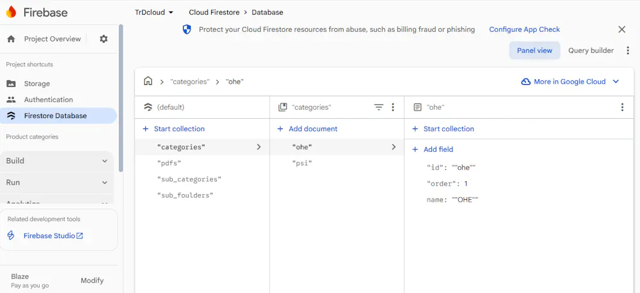Click plus icon of Start collection under ohe

point(415,129)
